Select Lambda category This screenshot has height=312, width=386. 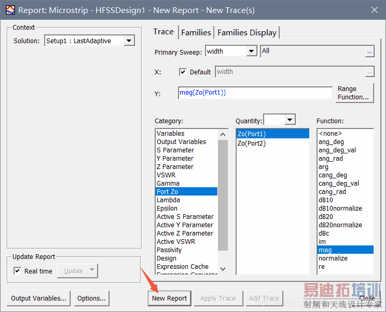click(186, 200)
